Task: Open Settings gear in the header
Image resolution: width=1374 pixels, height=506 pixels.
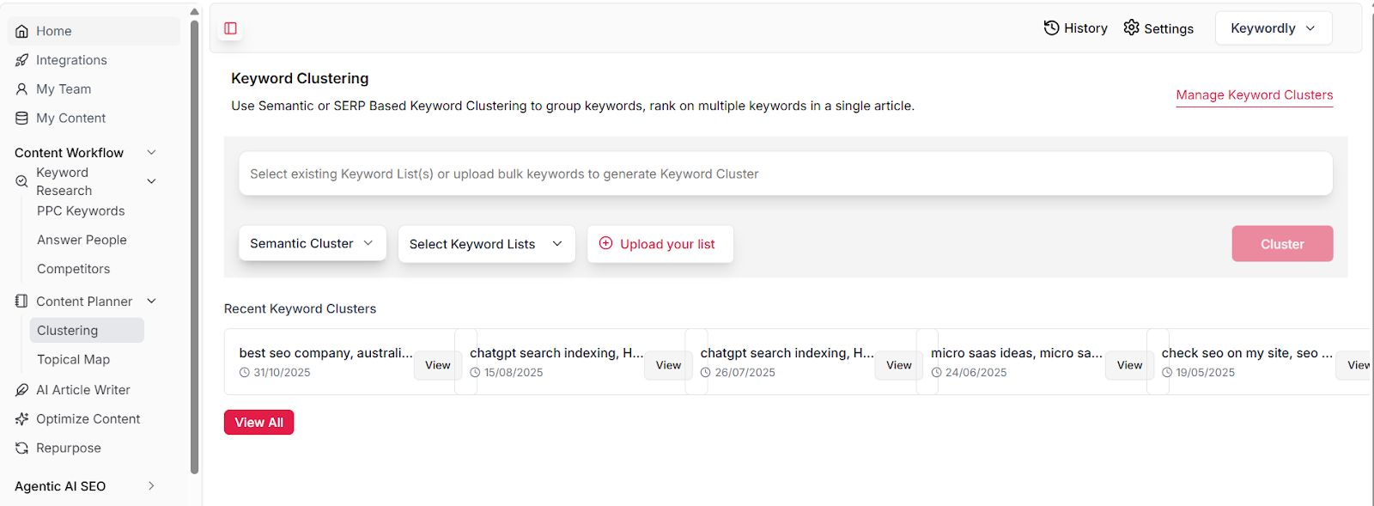Action: pyautogui.click(x=1132, y=27)
